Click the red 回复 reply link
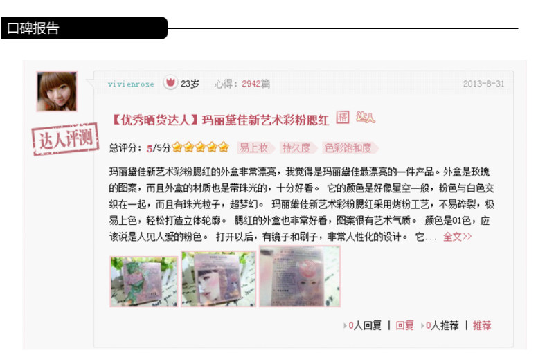Viewport: 547px width, 355px height. 404,325
